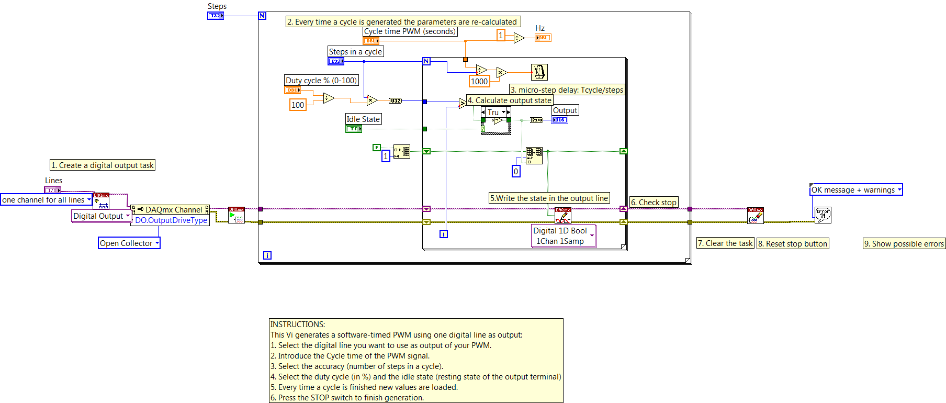The width and height of the screenshot is (946, 403).
Task: Click divide node above the 1000 constant
Action: point(481,70)
